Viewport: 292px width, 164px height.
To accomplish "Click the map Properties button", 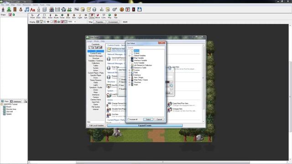I will (x=99, y=22).
